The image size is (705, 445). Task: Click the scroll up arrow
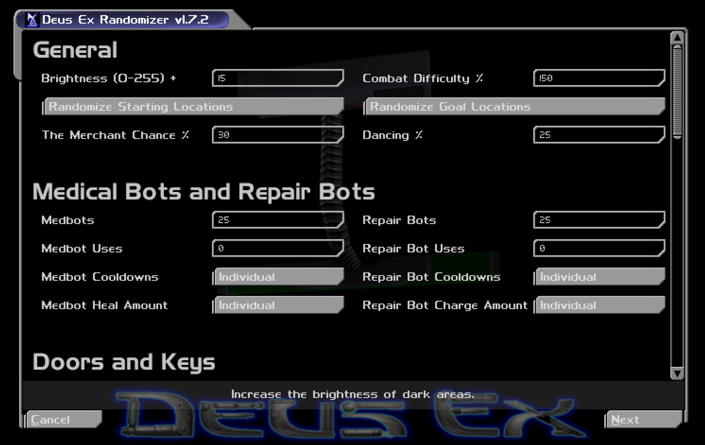(677, 38)
